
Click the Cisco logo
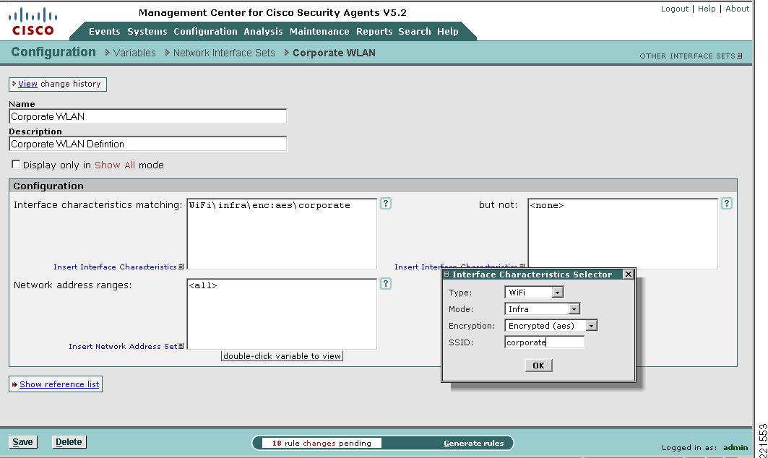pyautogui.click(x=33, y=22)
